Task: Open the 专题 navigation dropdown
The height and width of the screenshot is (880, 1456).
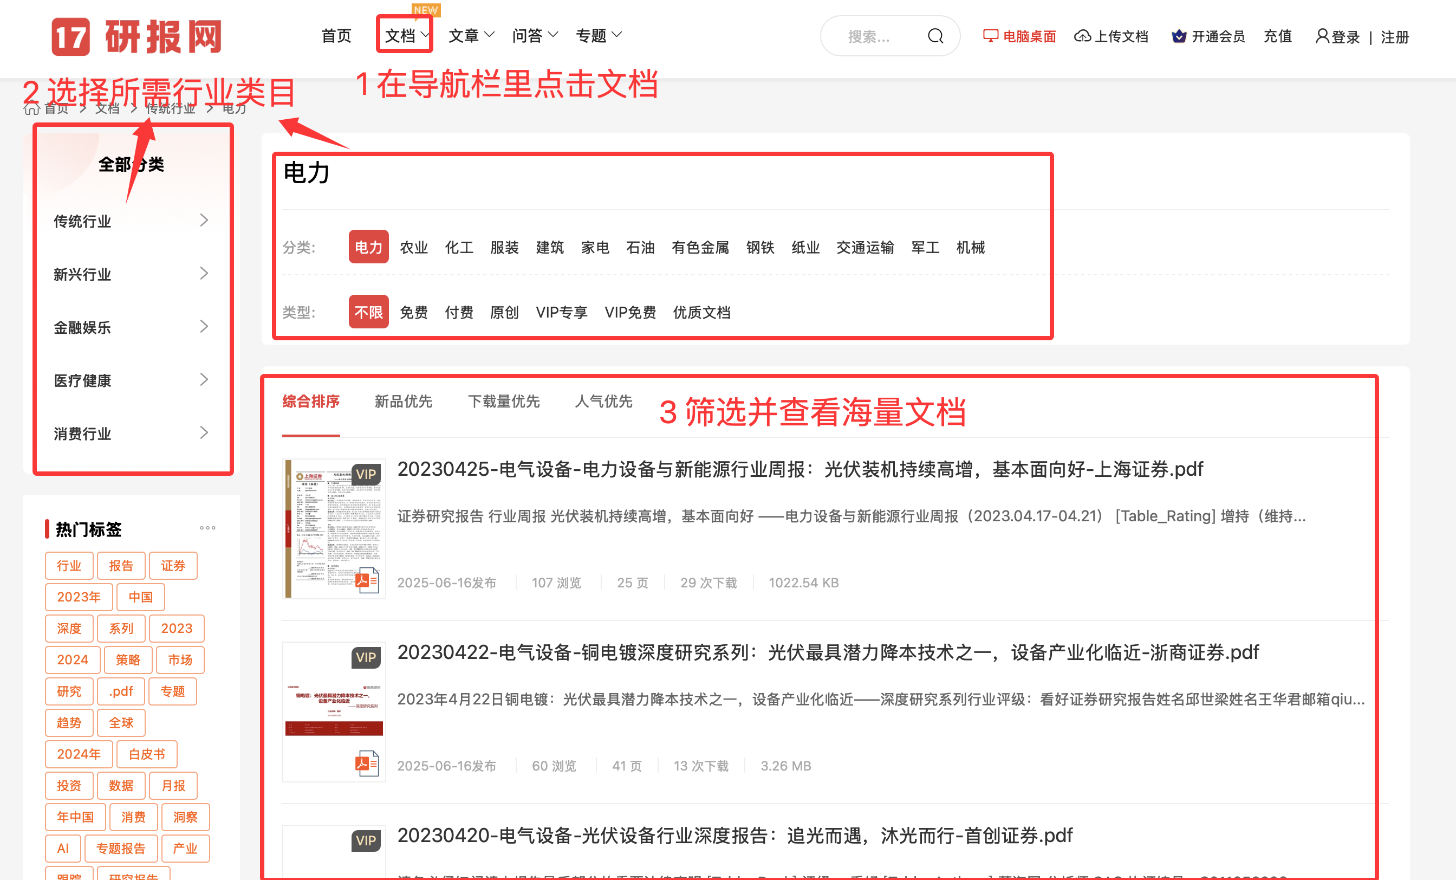Action: coord(599,35)
